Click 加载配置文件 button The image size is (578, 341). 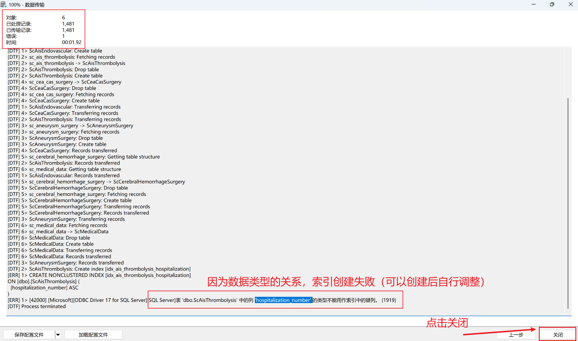(x=93, y=335)
